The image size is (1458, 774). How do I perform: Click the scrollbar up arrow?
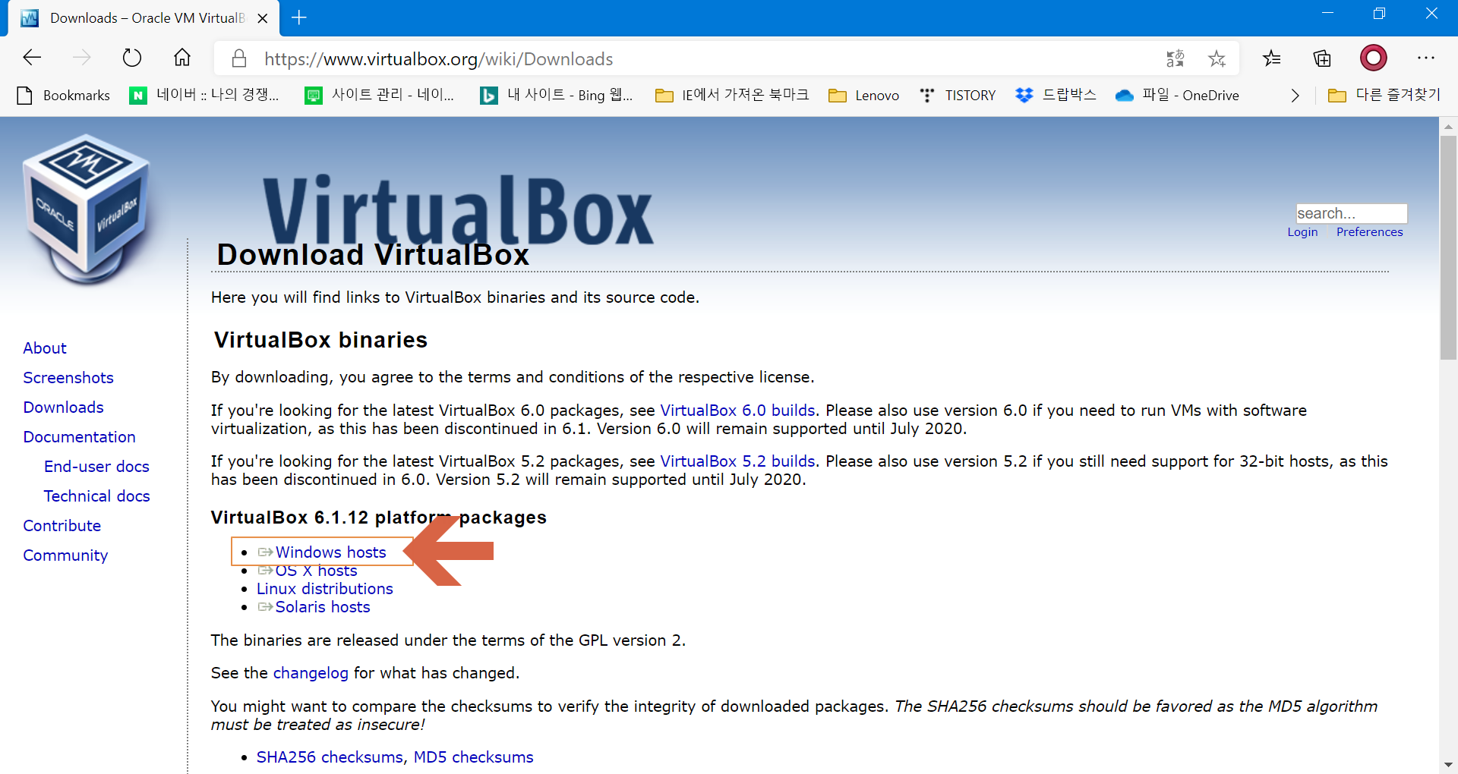pyautogui.click(x=1448, y=126)
